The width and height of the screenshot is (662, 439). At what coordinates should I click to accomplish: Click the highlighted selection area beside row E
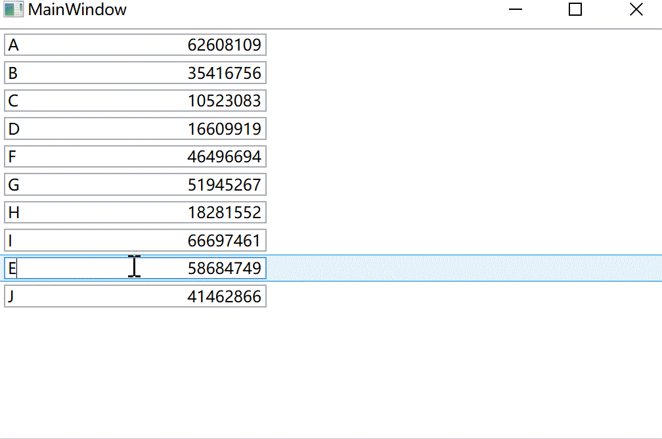[x=460, y=268]
